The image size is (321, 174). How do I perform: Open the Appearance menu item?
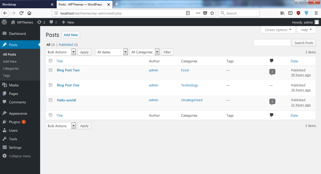tap(20, 113)
